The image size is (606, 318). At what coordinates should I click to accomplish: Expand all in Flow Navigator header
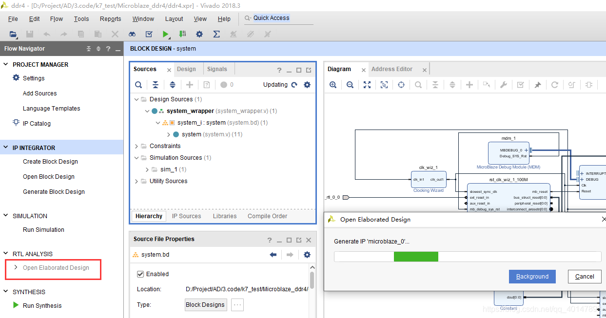(x=98, y=49)
